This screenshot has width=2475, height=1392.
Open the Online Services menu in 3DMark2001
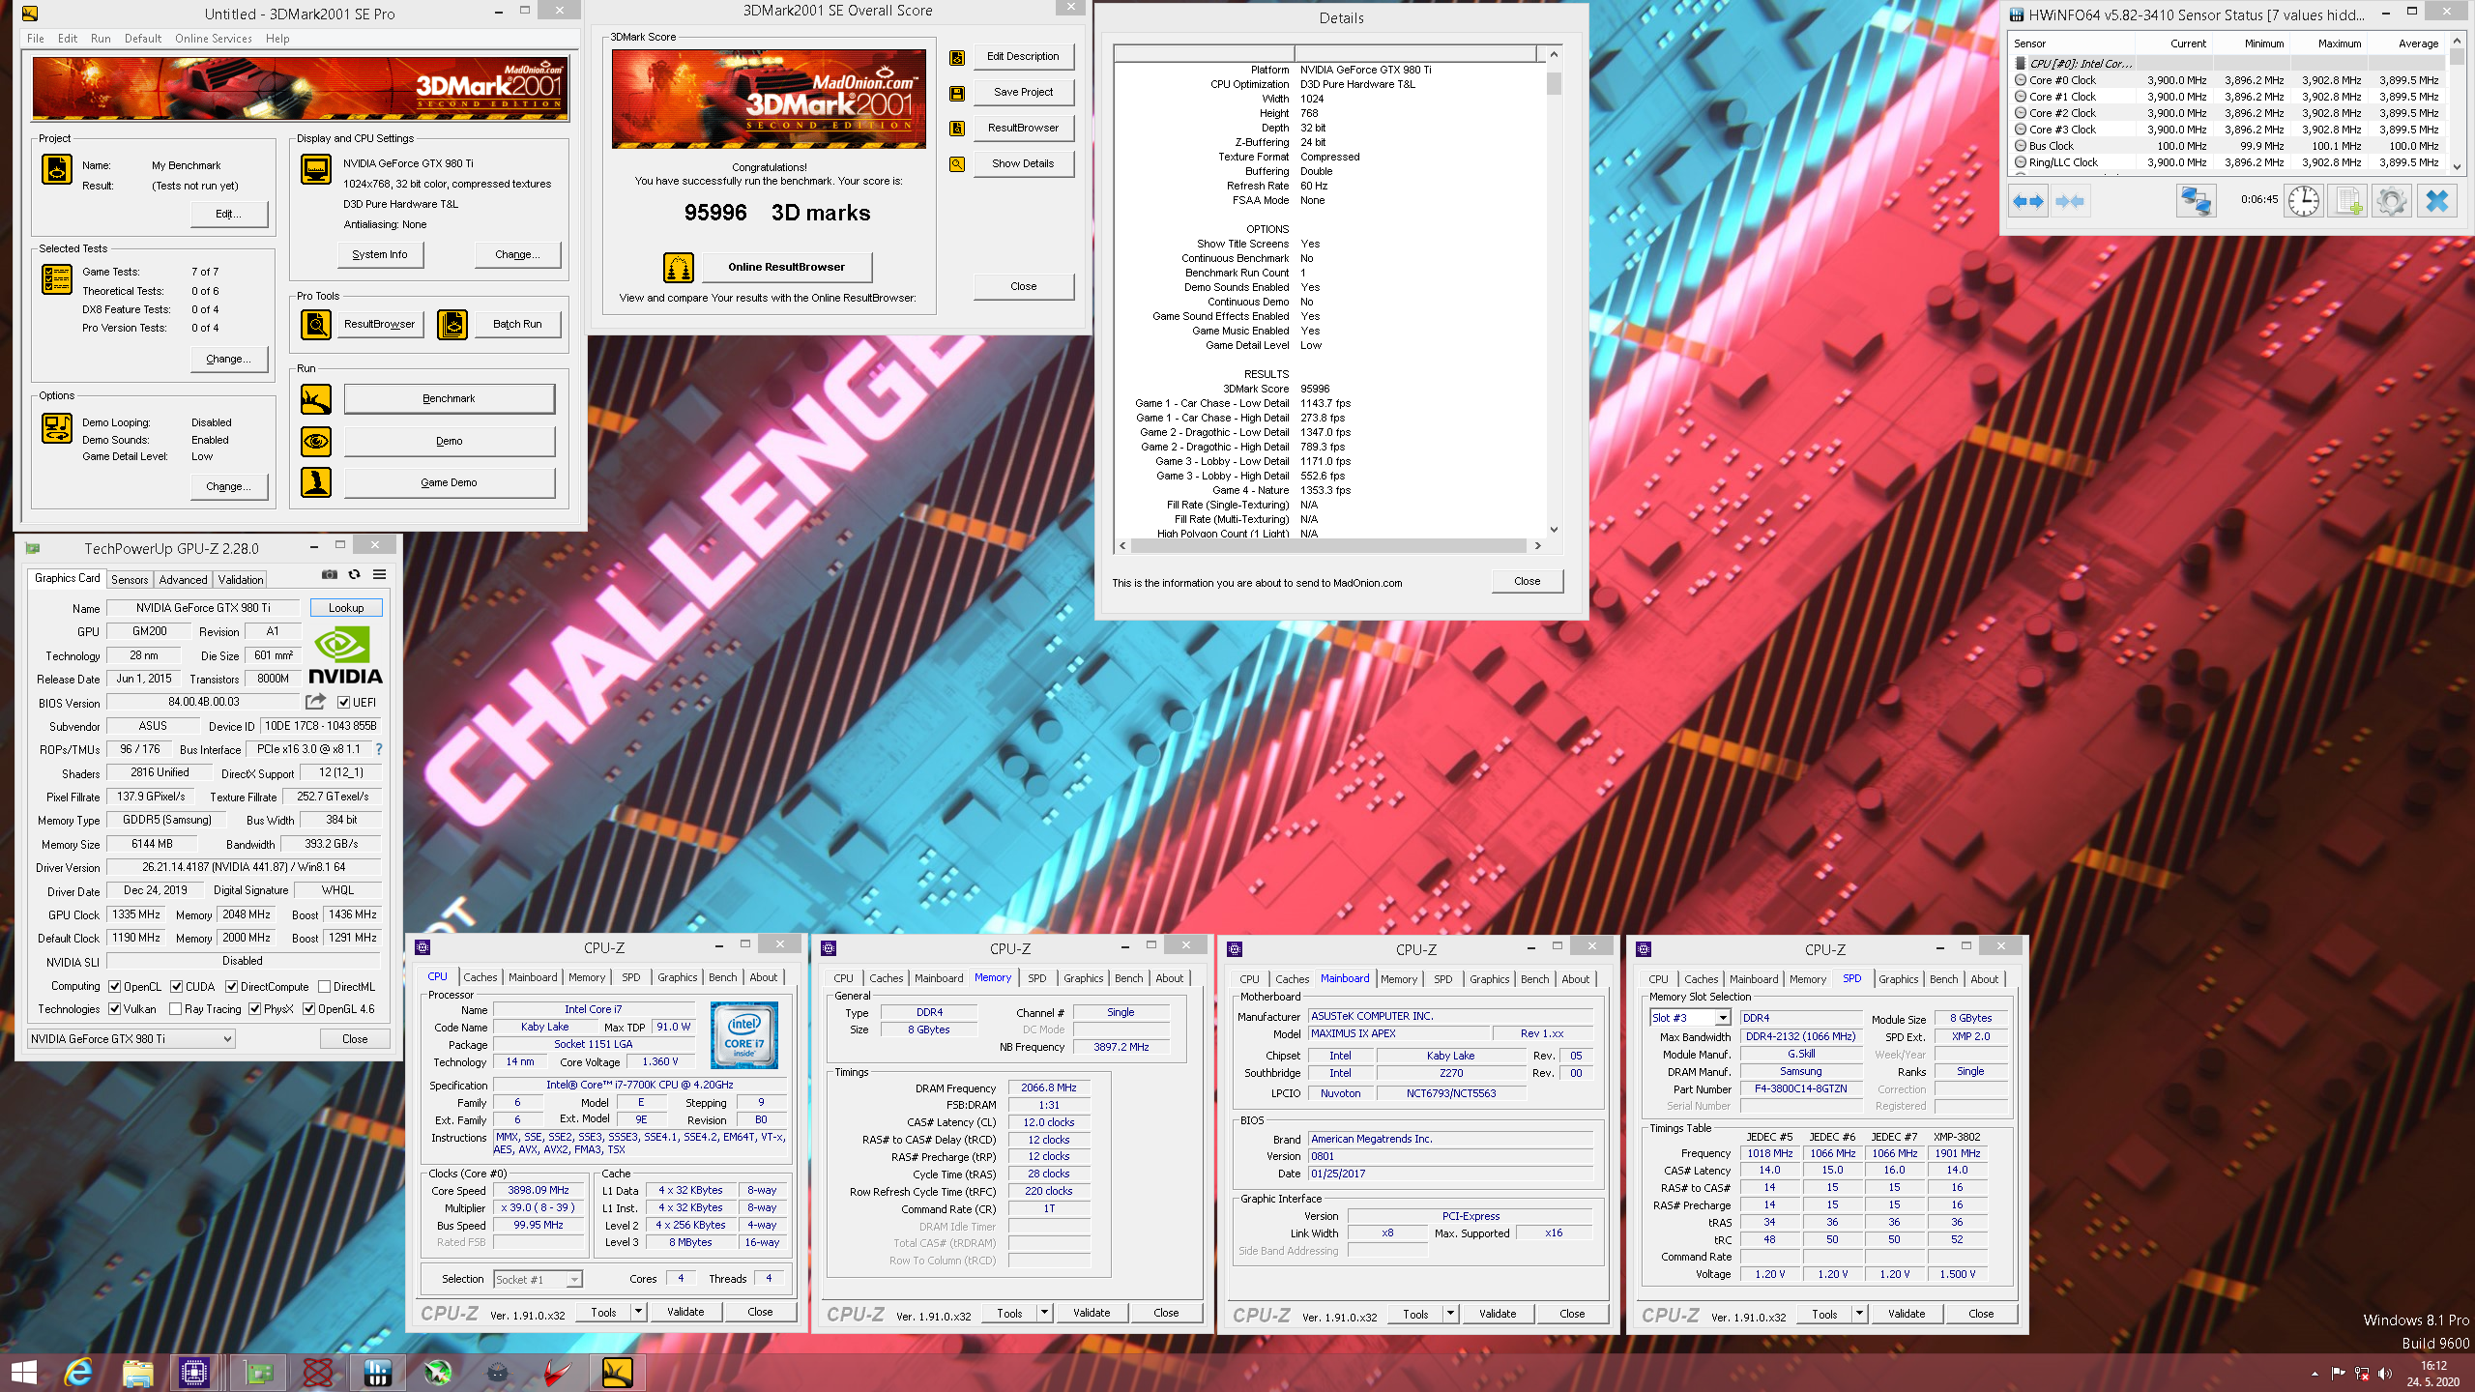pyautogui.click(x=214, y=39)
